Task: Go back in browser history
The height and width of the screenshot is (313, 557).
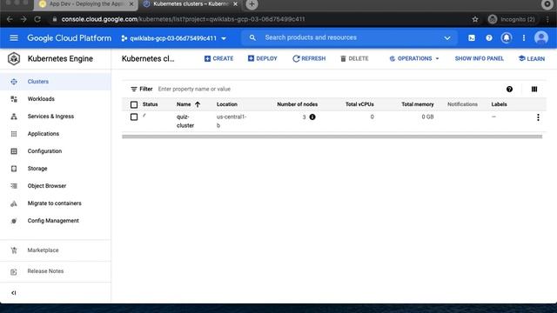Action: [x=10, y=19]
